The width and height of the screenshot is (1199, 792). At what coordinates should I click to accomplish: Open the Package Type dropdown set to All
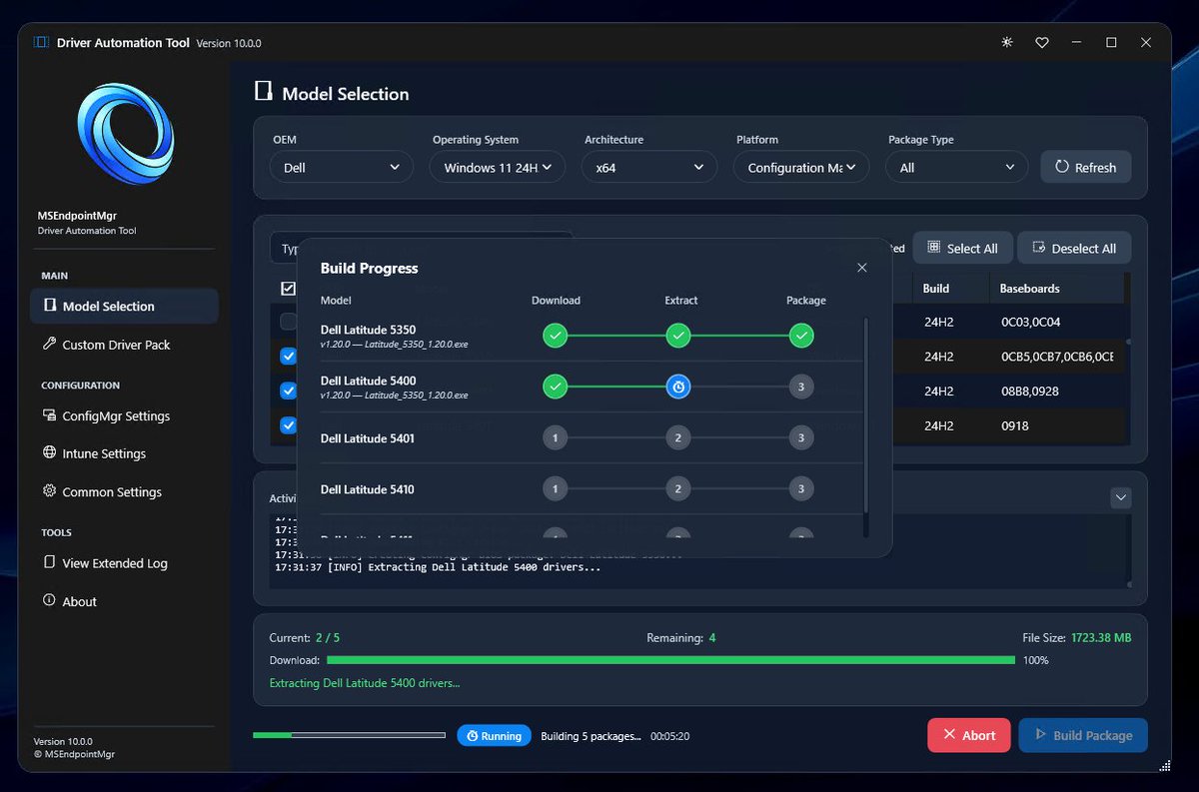click(x=955, y=167)
